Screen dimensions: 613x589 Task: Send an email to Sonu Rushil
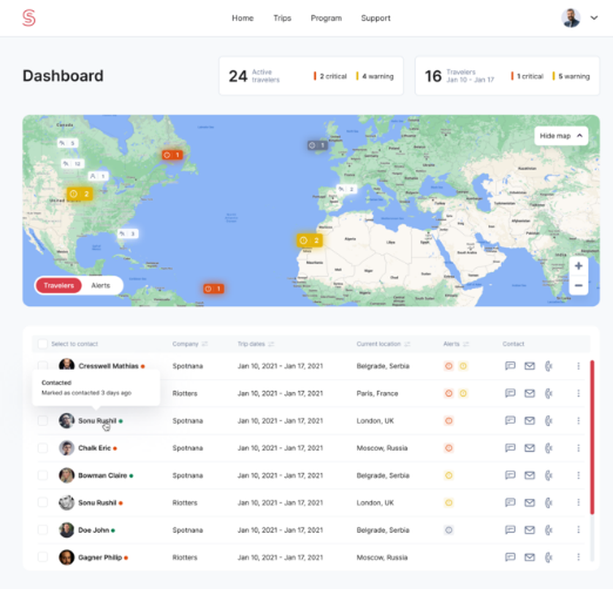(x=529, y=420)
